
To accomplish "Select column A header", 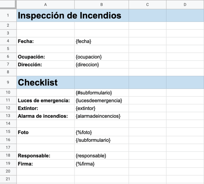I will (45, 5).
